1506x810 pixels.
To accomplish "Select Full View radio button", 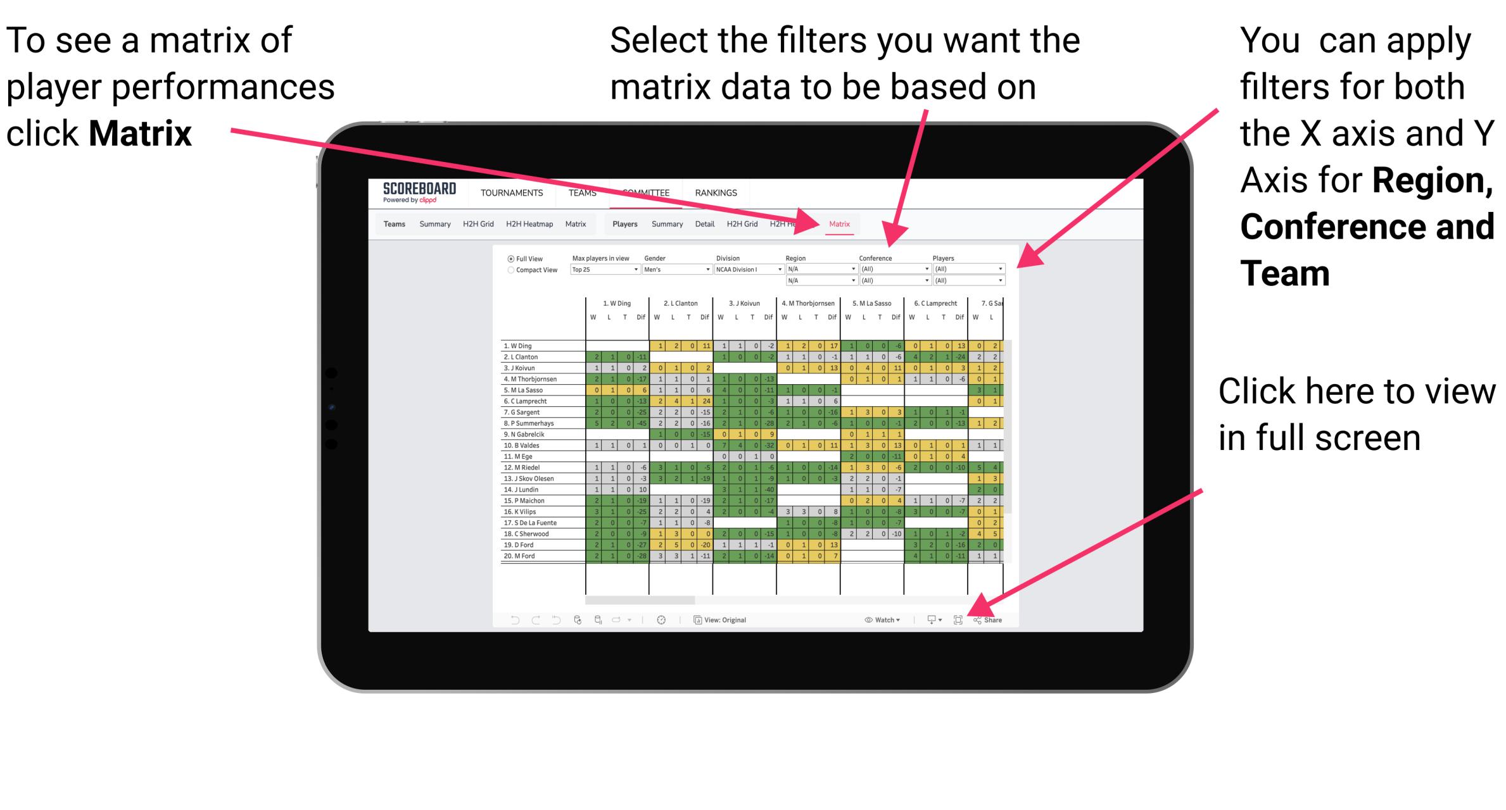I will point(510,261).
